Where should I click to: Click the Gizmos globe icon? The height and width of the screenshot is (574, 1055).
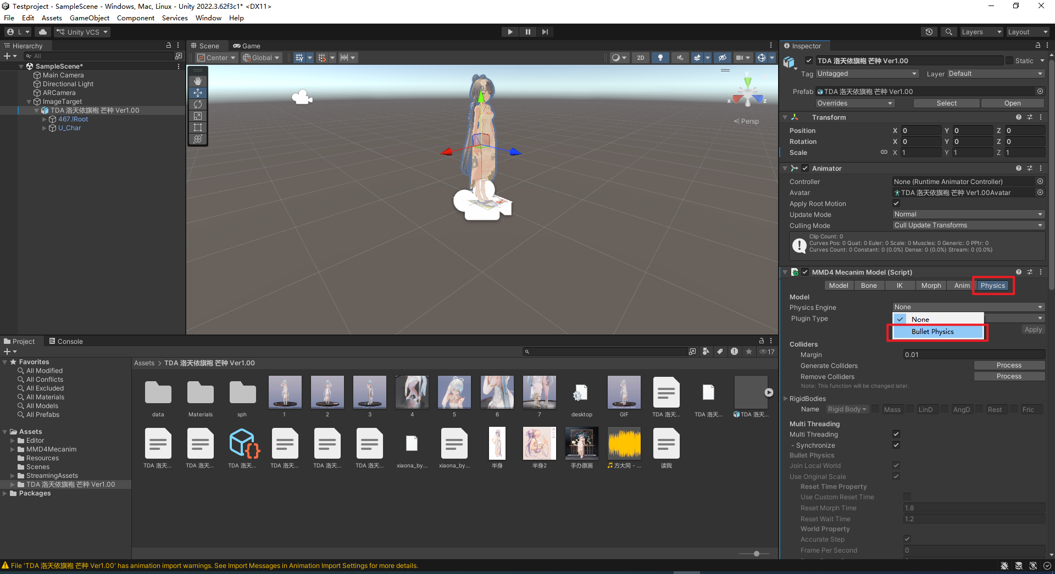coord(761,58)
